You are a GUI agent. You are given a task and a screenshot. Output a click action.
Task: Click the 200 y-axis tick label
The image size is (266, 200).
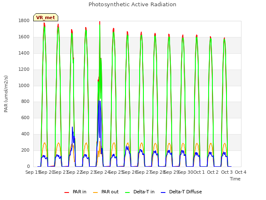(25, 150)
